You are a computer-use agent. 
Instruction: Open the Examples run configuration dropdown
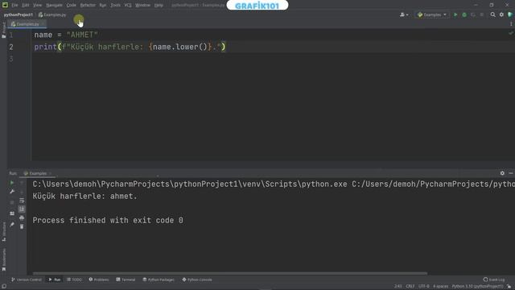point(431,14)
